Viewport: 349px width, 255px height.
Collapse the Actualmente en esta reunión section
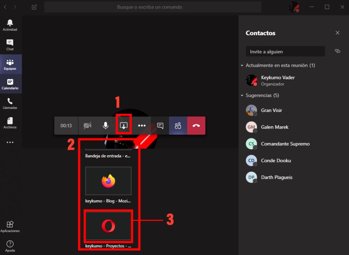242,65
